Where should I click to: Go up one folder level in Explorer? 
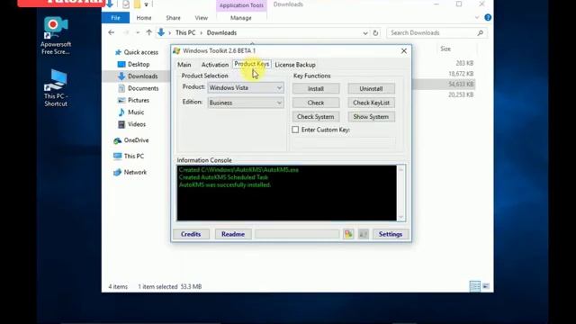(148, 32)
